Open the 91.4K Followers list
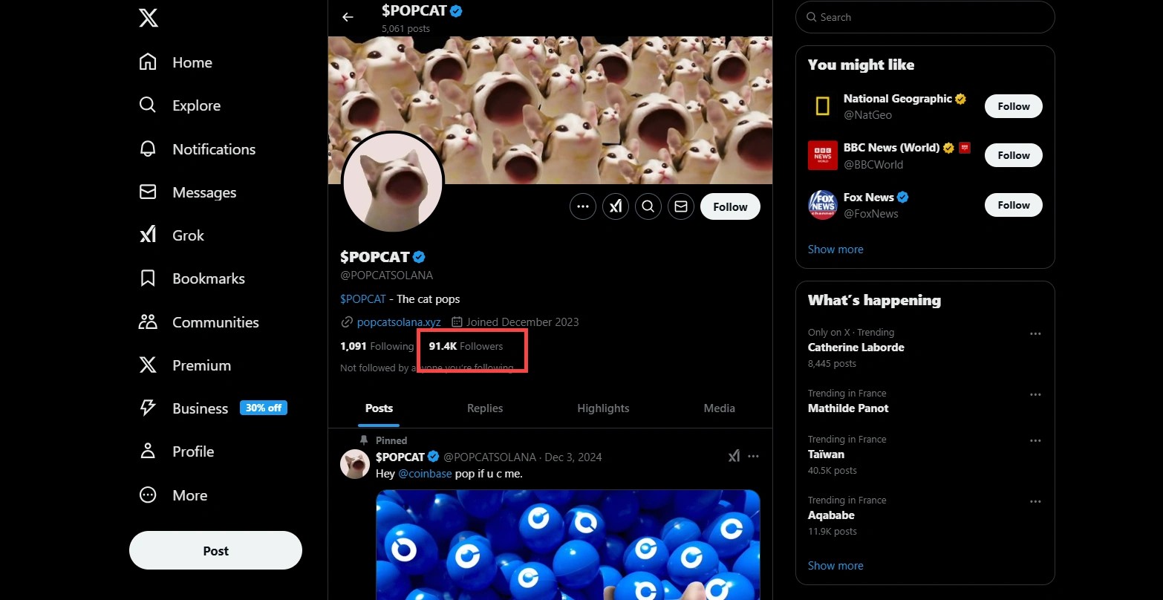 click(466, 346)
